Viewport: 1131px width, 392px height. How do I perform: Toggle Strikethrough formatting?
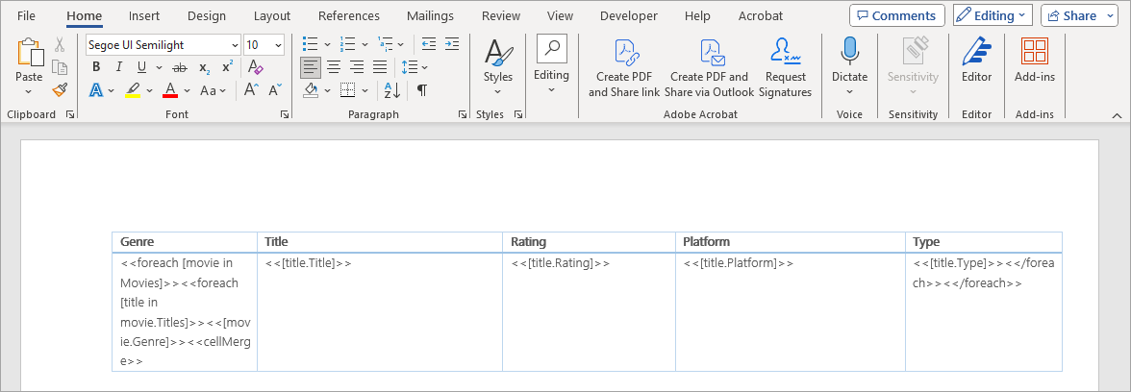click(x=180, y=67)
